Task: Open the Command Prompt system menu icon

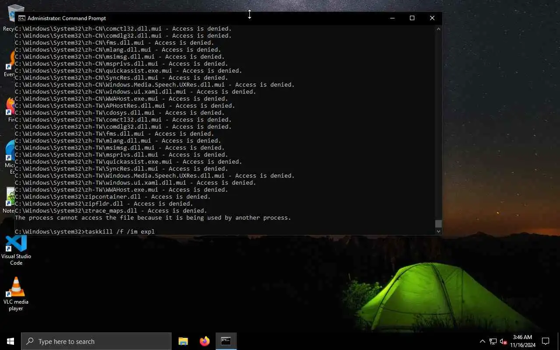Action: pos(21,18)
